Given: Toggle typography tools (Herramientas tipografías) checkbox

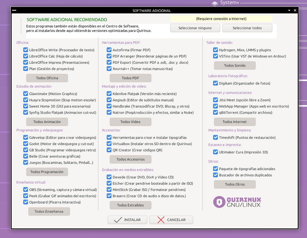Looking at the screenshot, I should point(109,137).
